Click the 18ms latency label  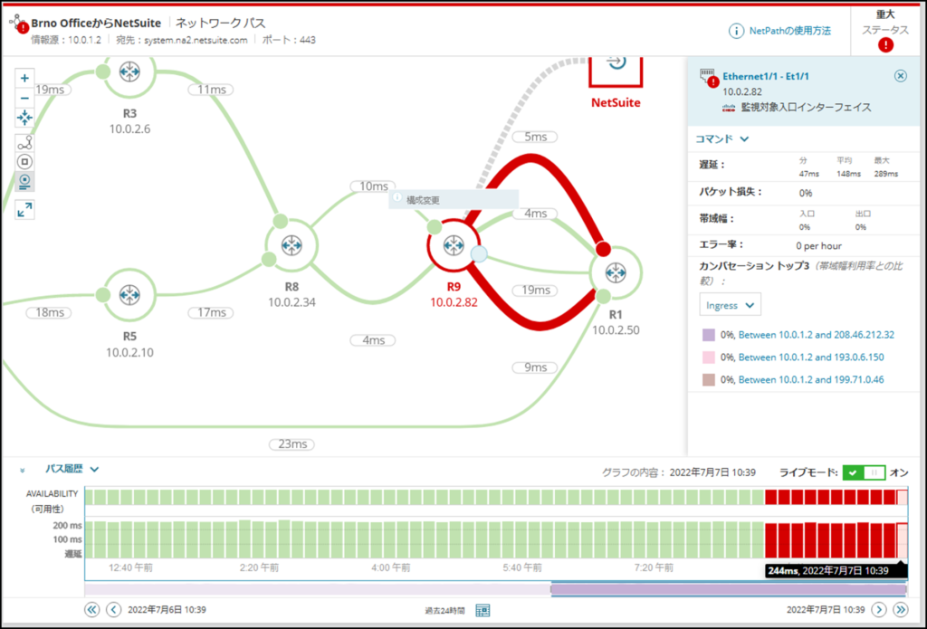click(49, 312)
